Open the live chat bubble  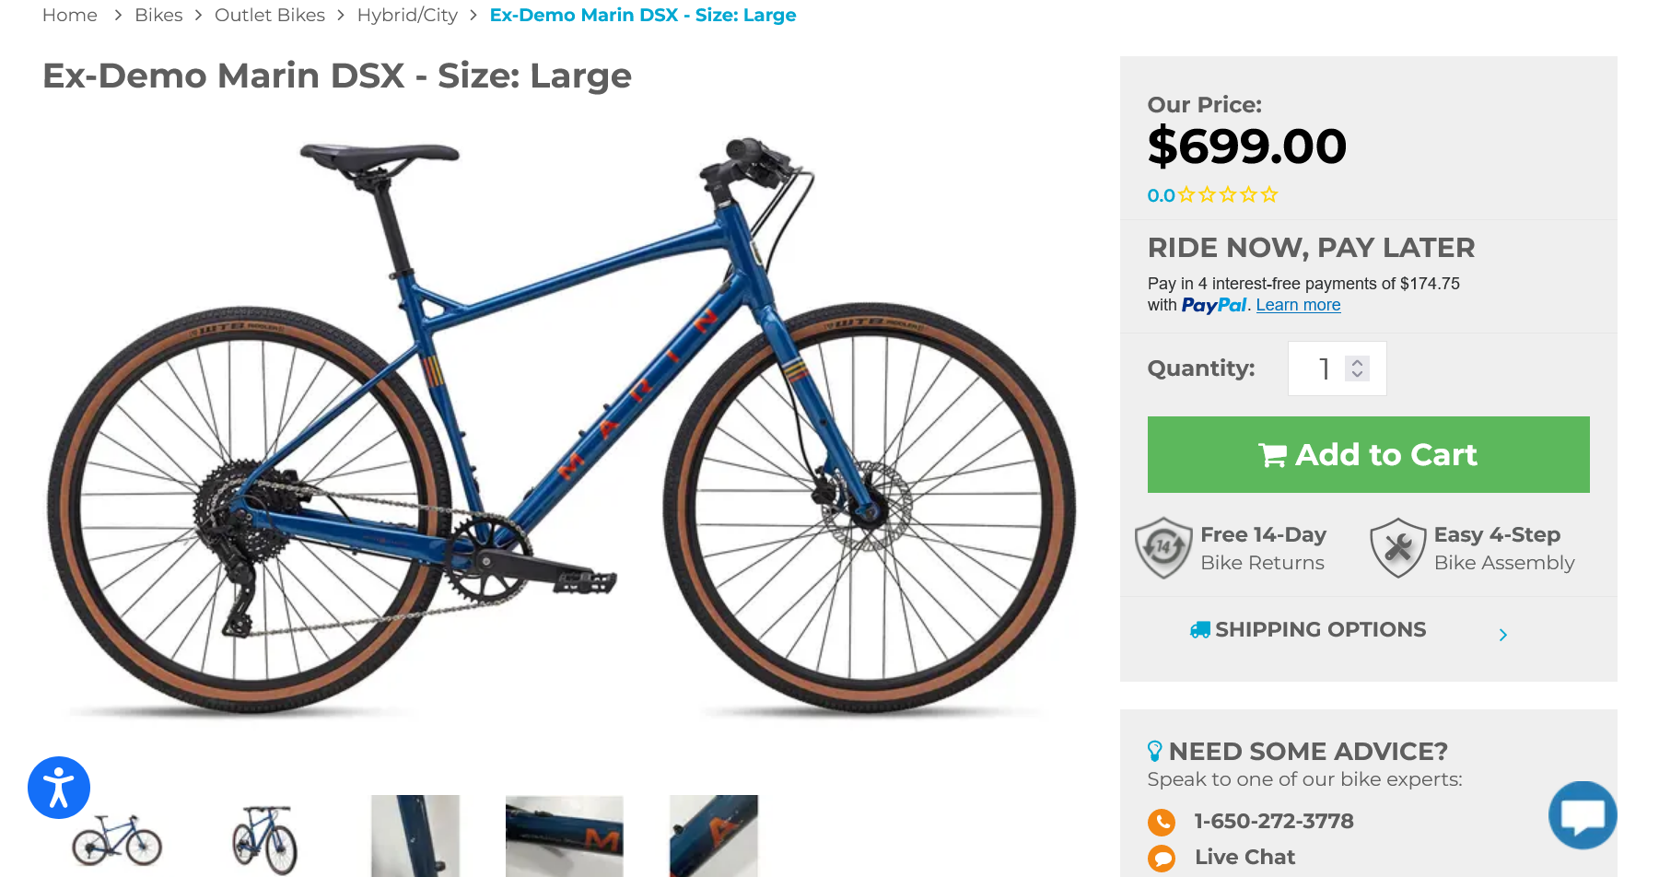click(x=1583, y=815)
